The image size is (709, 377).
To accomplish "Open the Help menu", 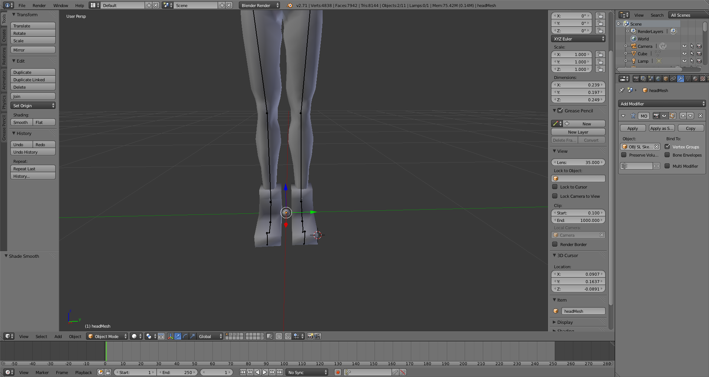I will (x=79, y=5).
